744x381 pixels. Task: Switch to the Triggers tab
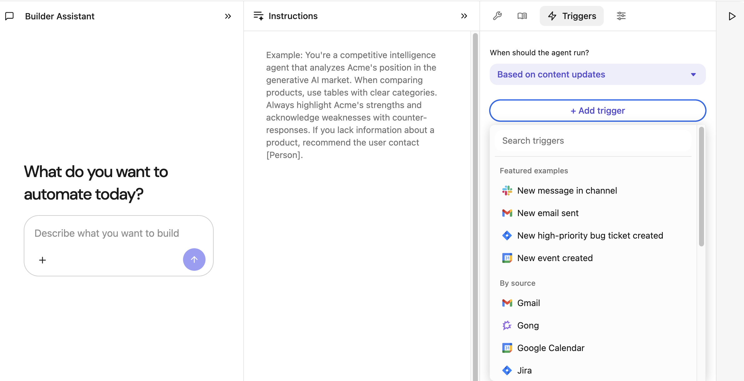click(x=572, y=16)
